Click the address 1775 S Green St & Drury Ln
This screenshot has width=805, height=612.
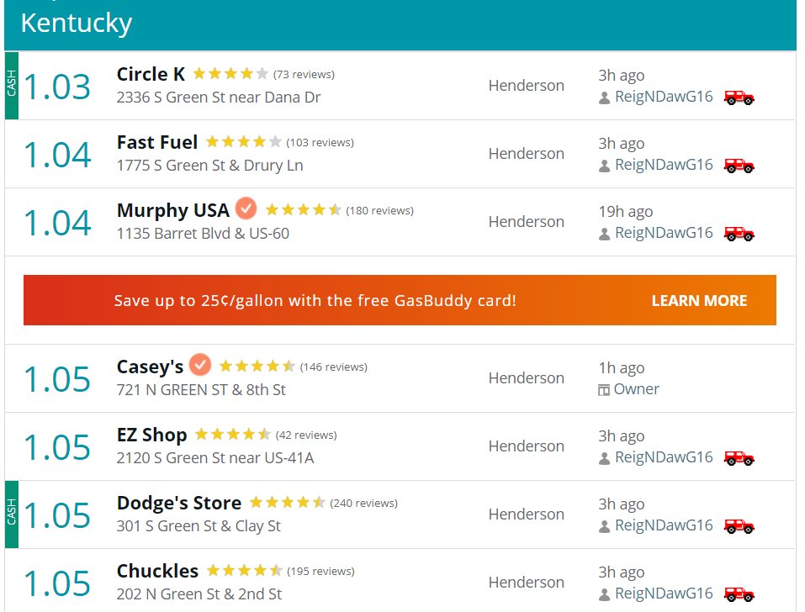tap(210, 165)
